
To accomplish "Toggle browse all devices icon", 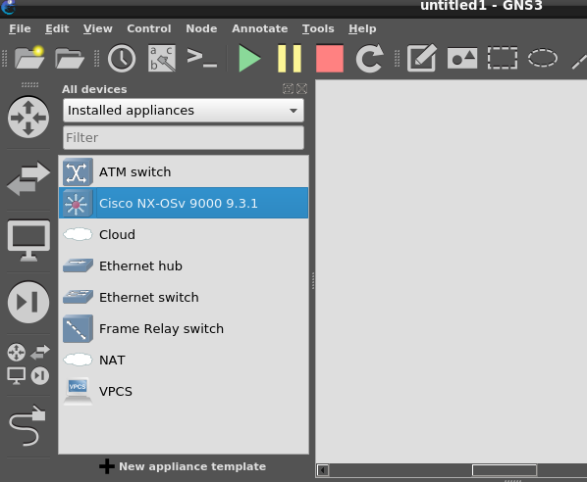I will [x=28, y=363].
